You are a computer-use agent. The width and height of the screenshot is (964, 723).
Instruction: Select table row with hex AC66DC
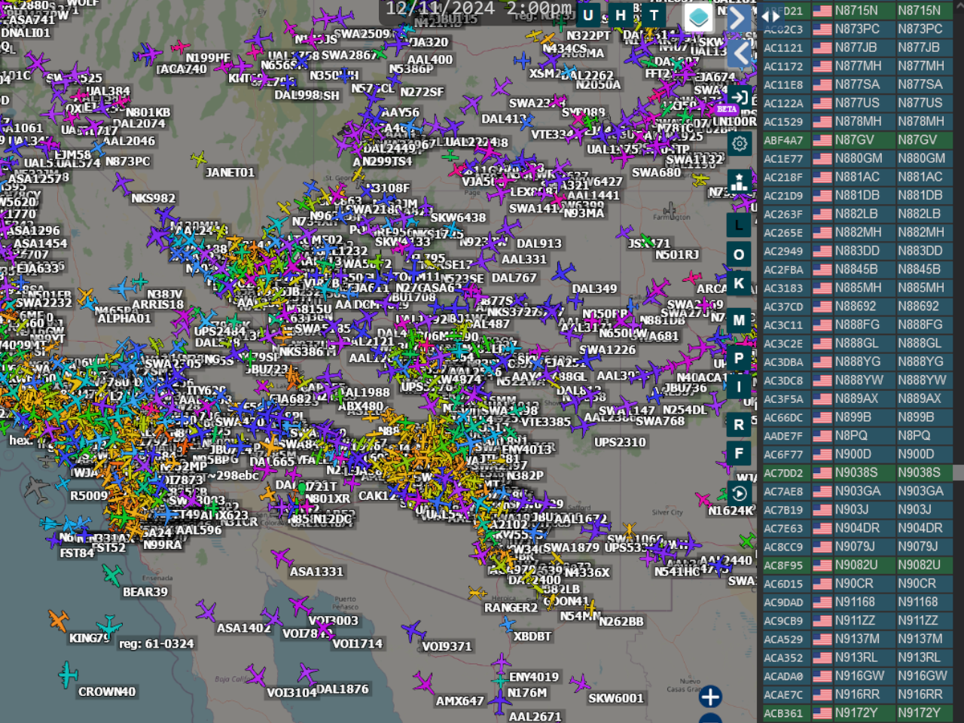click(858, 417)
